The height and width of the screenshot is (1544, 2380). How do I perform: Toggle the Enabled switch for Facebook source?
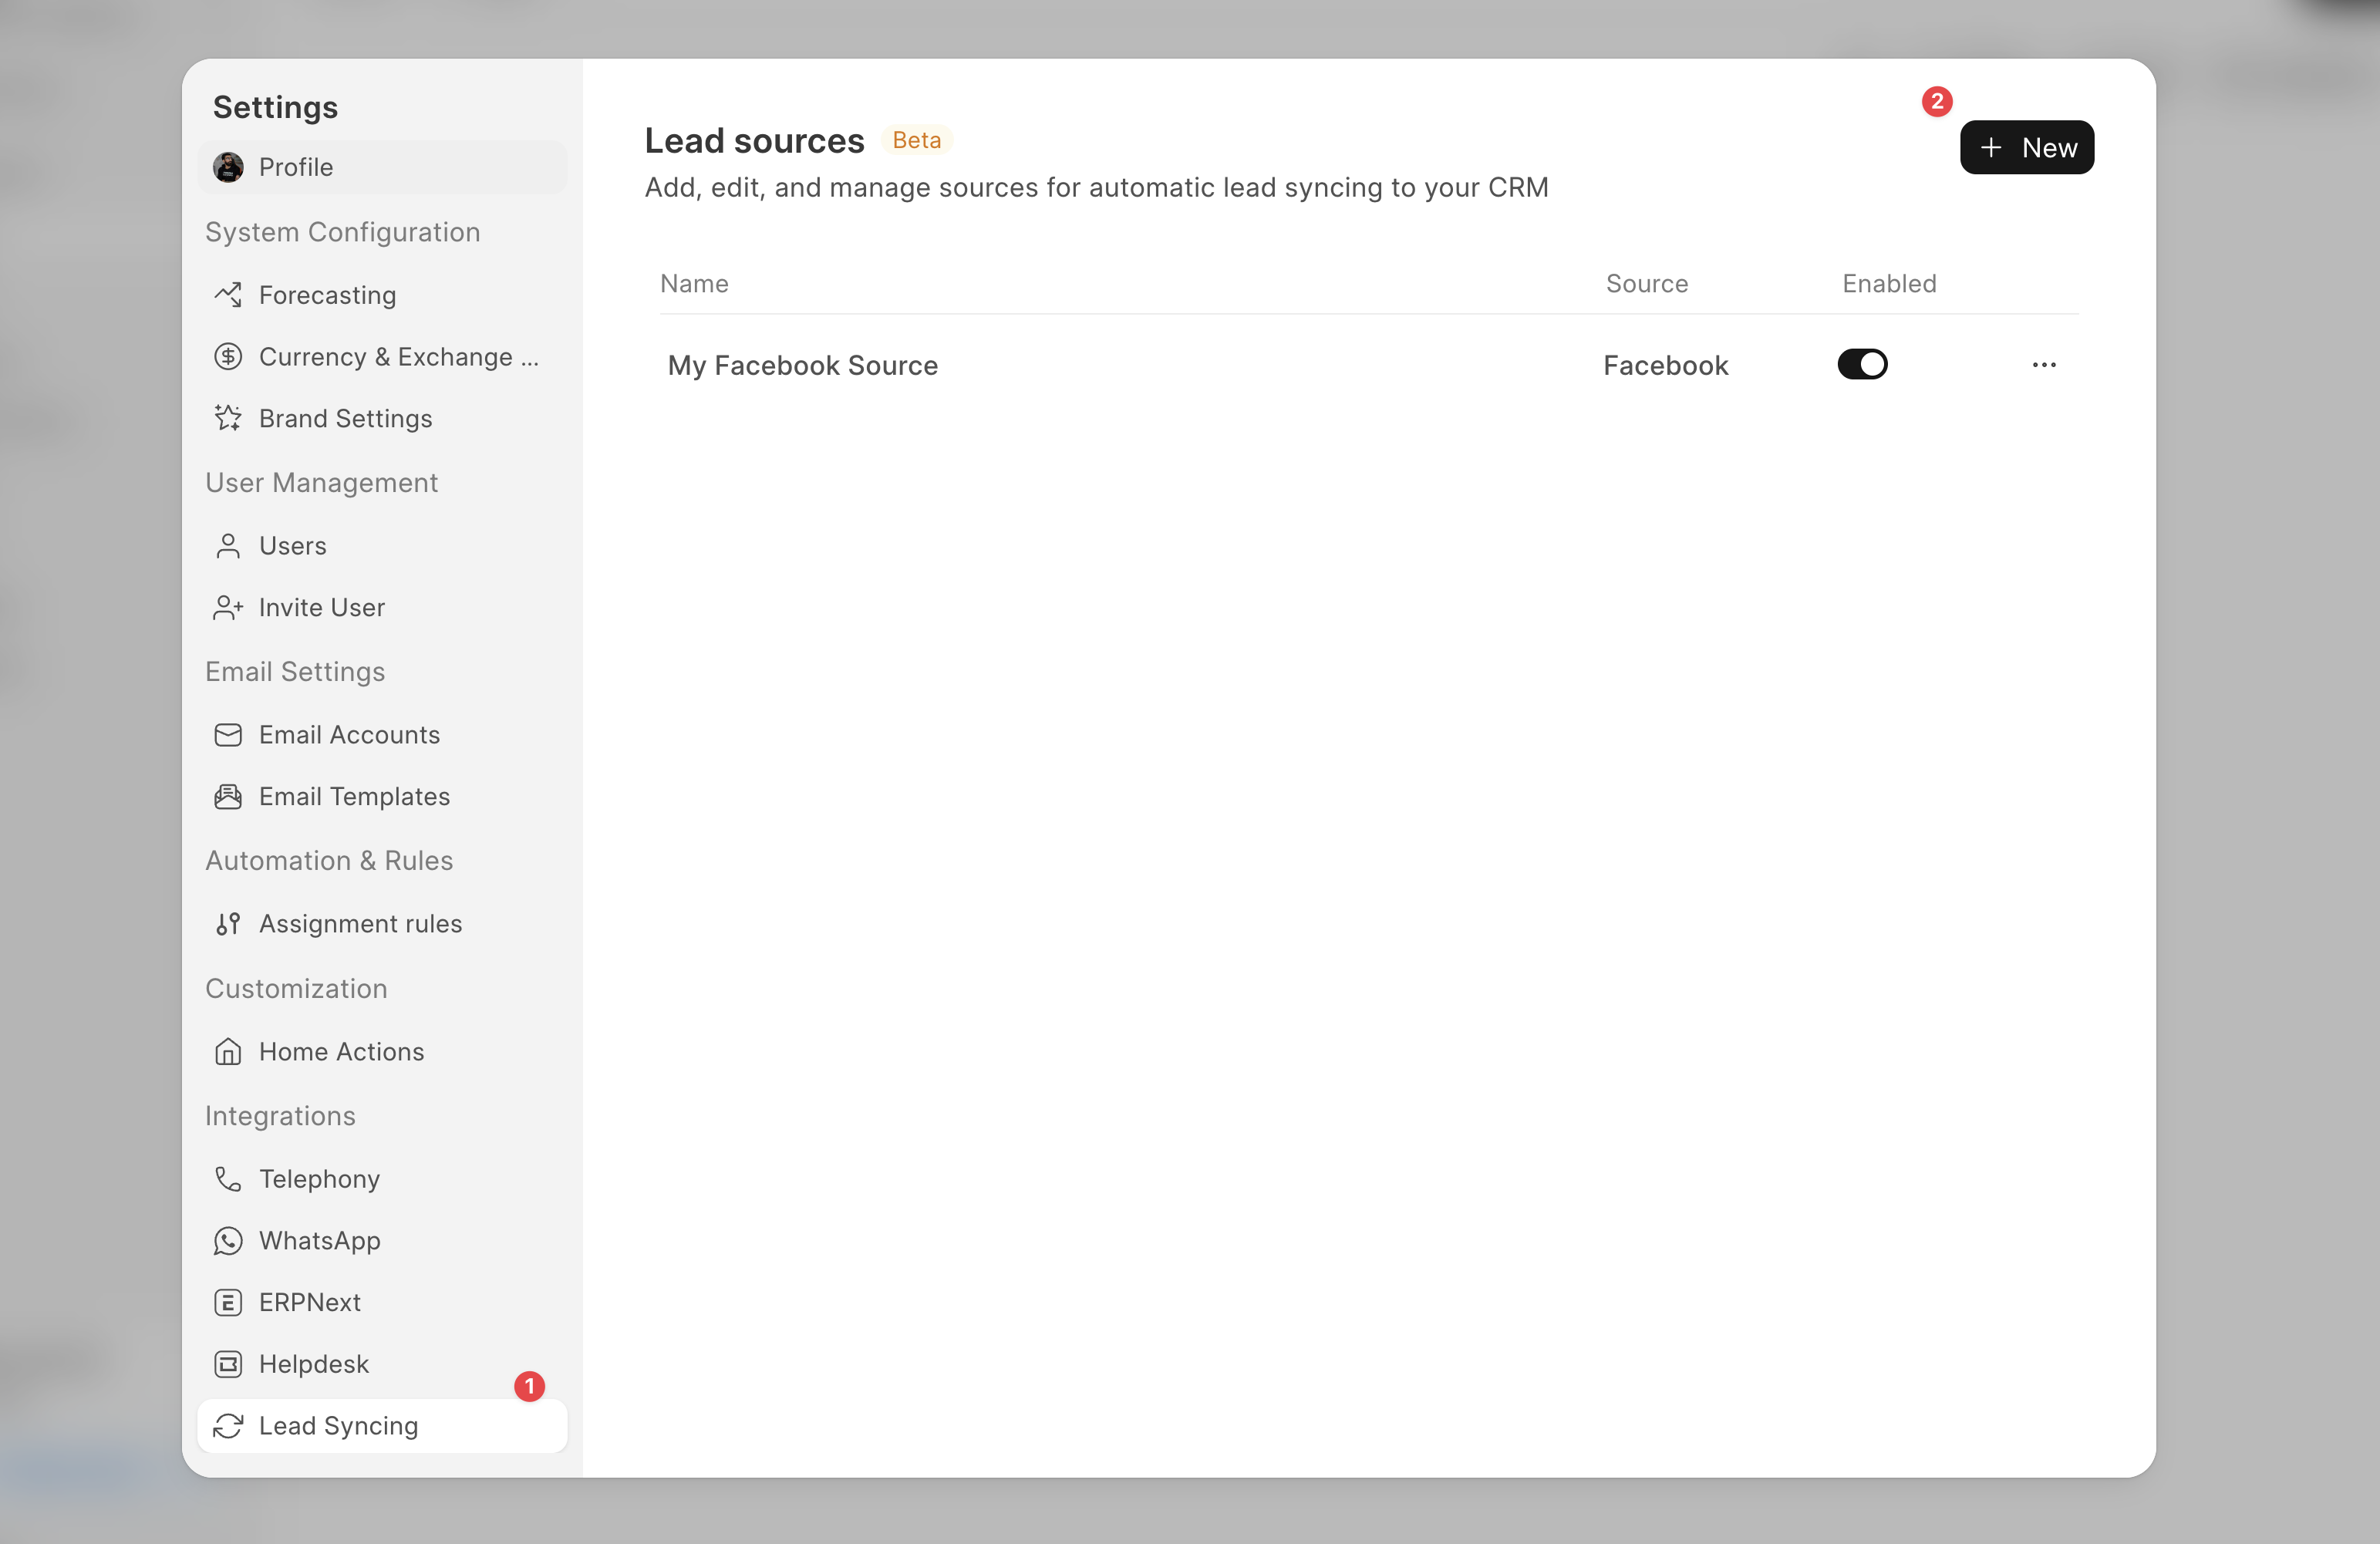point(1862,364)
